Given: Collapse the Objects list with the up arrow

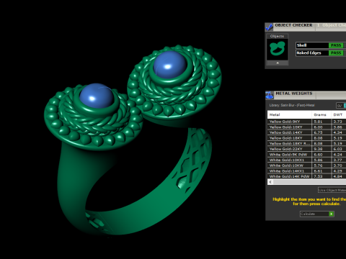Looking at the screenshot, I should (x=278, y=63).
